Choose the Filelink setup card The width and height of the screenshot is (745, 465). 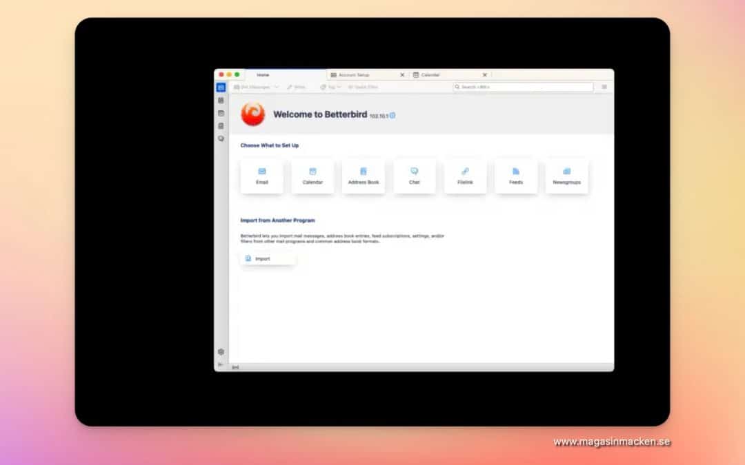(x=465, y=176)
